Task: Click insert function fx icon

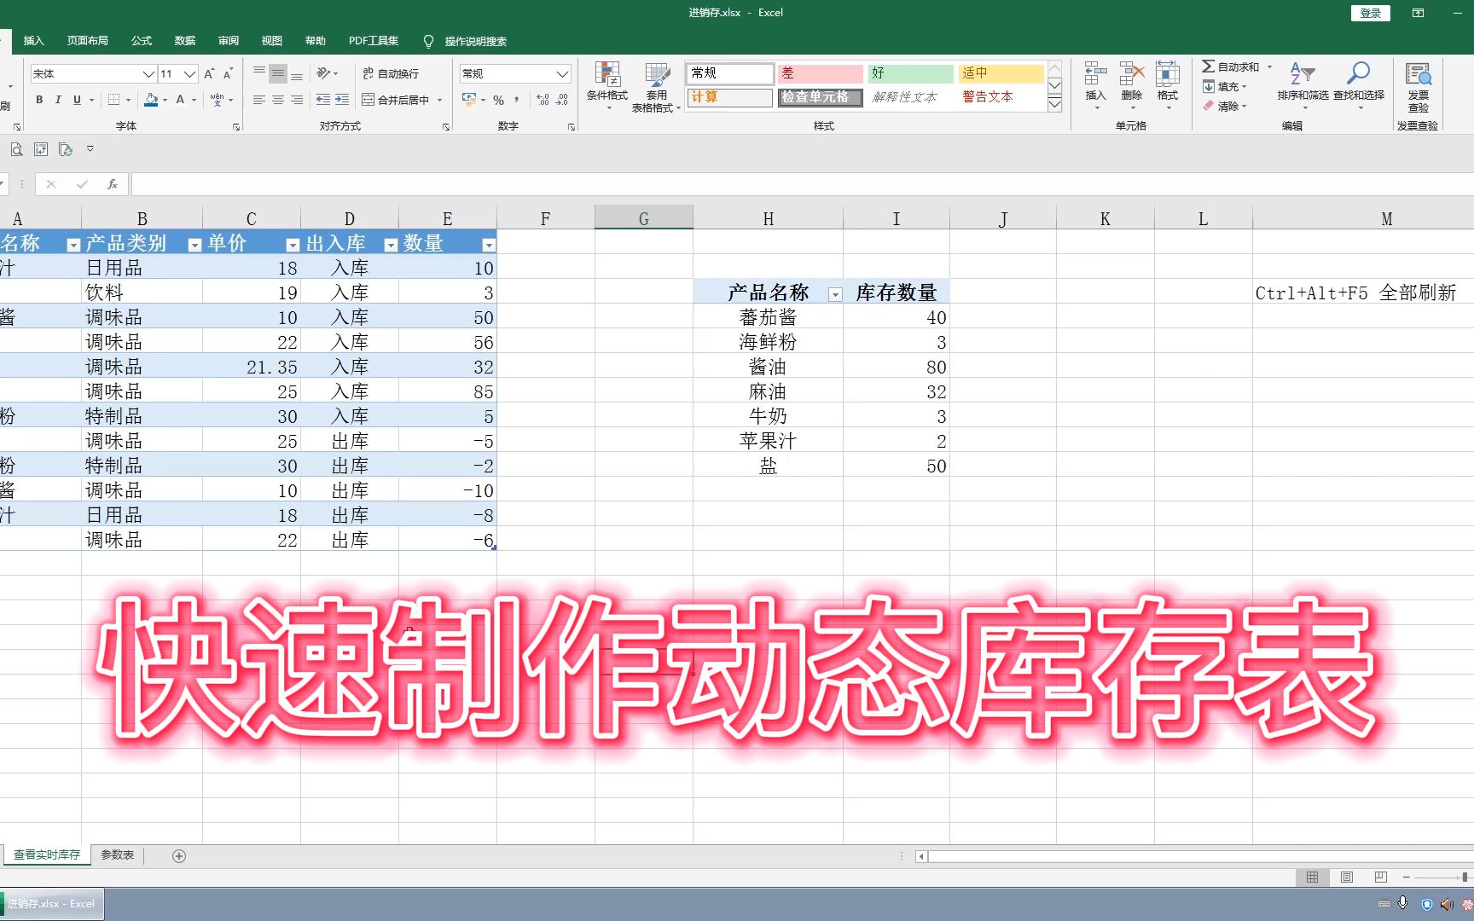Action: click(112, 184)
